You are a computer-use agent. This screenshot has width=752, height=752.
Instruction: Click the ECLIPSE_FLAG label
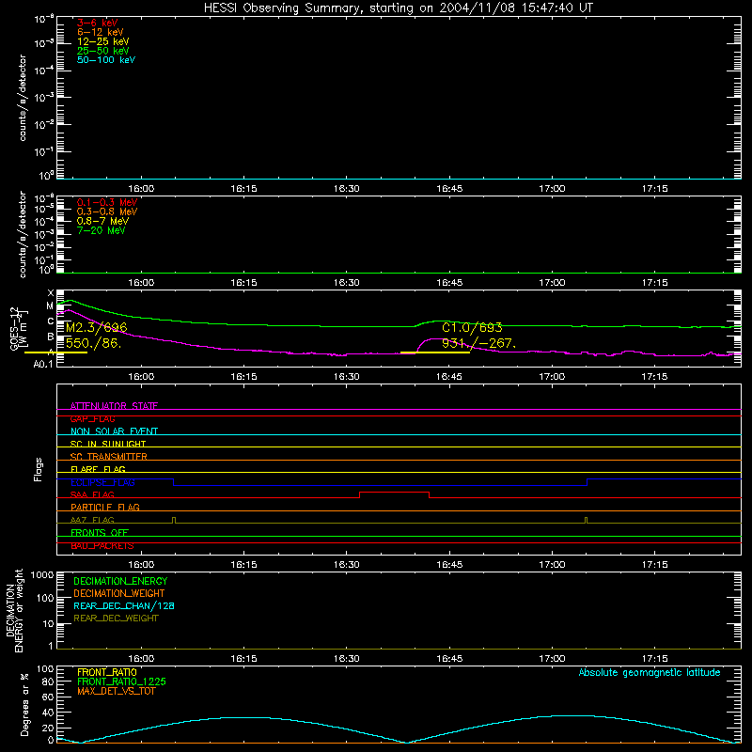102,482
